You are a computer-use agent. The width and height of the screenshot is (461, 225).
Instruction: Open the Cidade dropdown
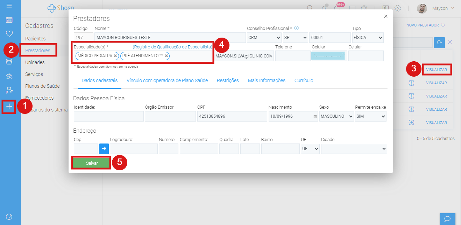tap(354, 149)
